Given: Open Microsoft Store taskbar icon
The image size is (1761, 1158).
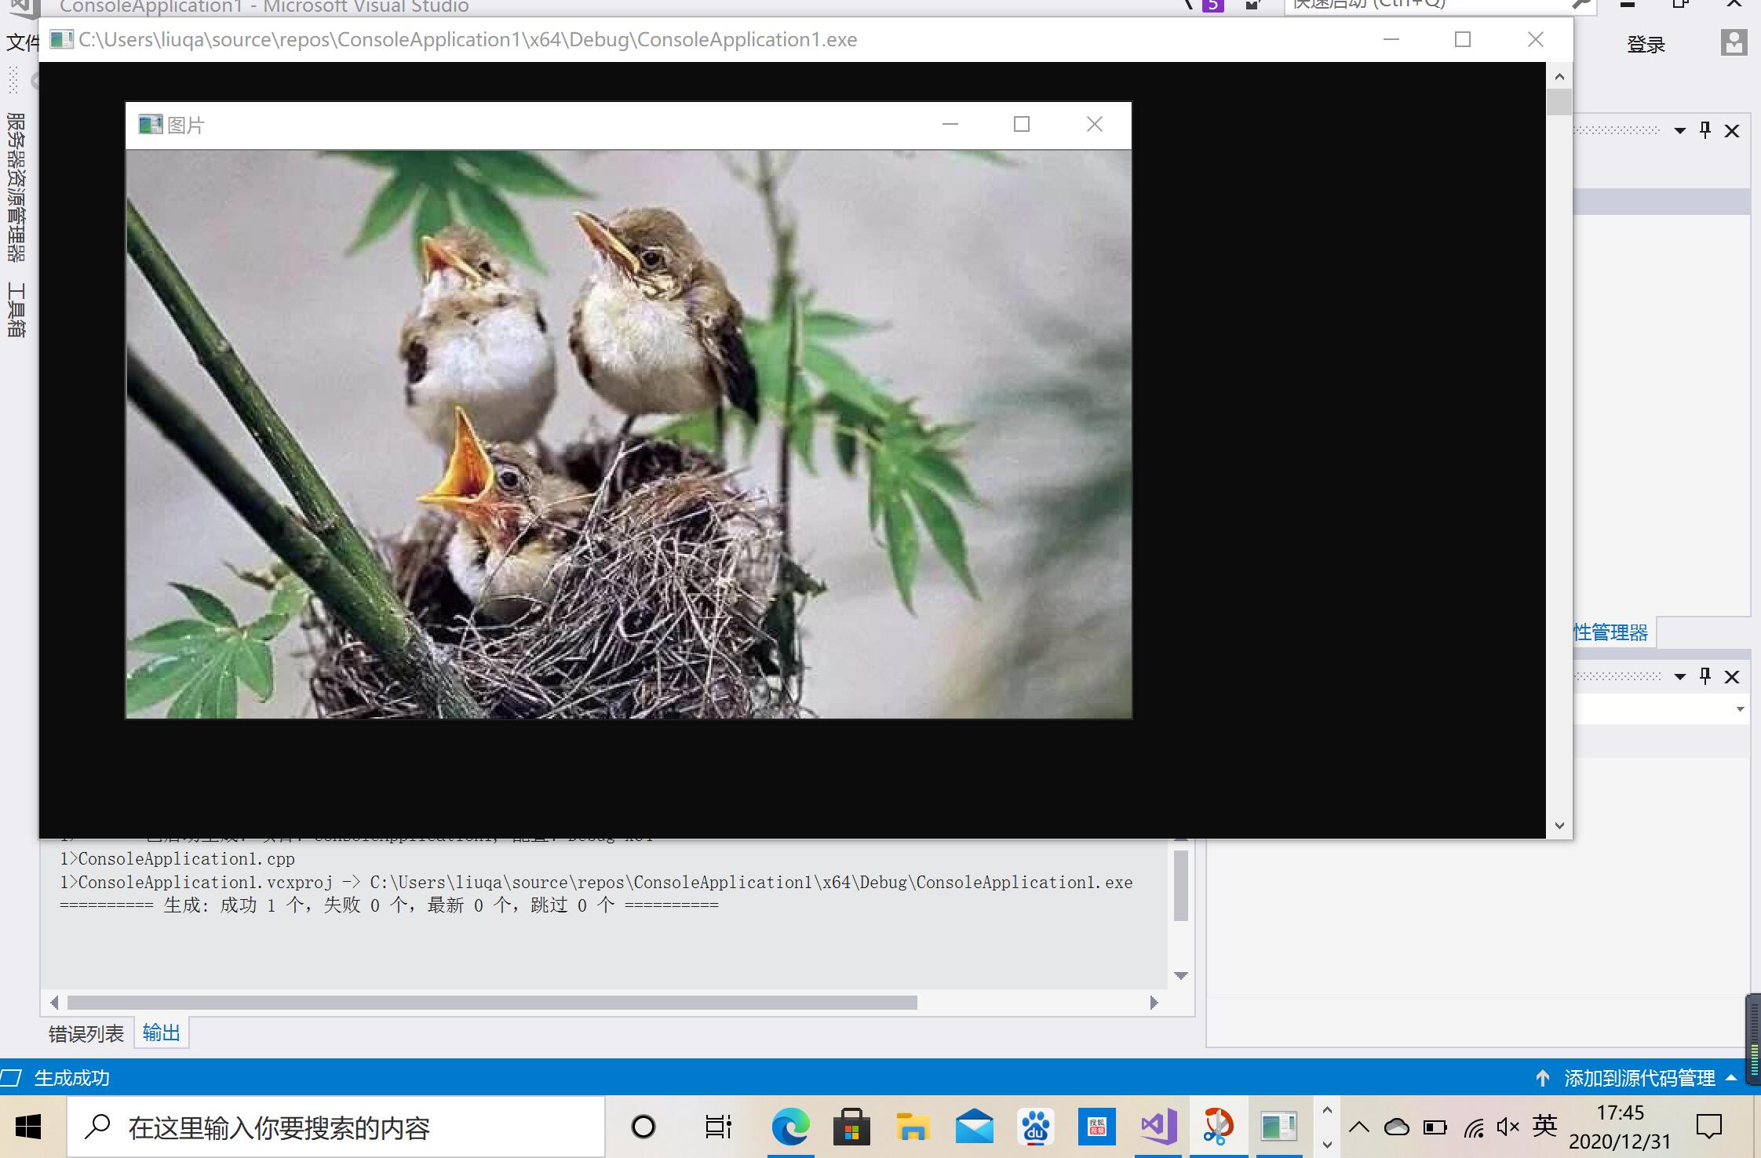Looking at the screenshot, I should pyautogui.click(x=851, y=1127).
